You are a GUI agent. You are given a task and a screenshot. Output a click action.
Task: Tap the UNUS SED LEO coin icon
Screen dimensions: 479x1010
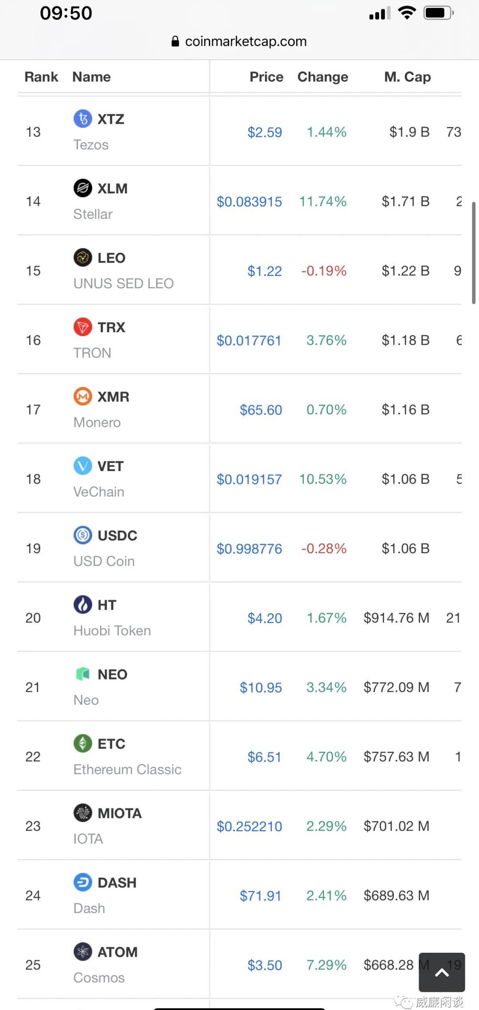82,258
